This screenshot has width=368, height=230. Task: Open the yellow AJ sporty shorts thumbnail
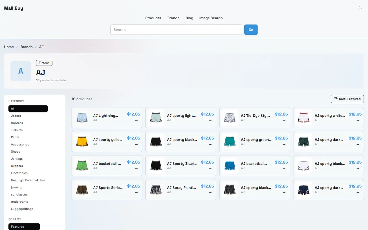tap(82, 142)
